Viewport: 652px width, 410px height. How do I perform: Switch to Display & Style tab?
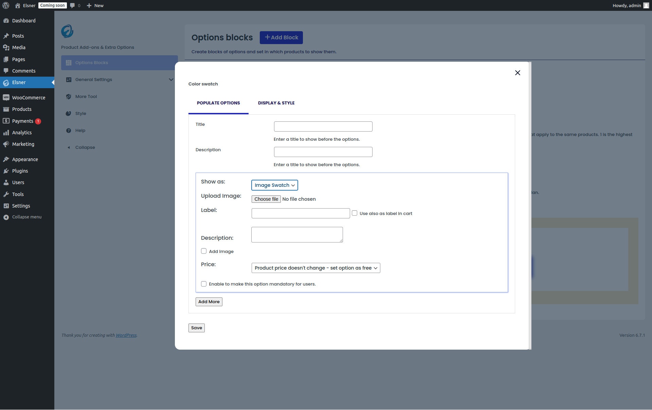[x=276, y=103]
